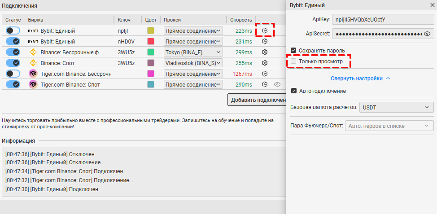Viewport: 437px width, 214px height.
Task: Pick the green swatch for Binance: Бессрочные ф.
Action: [151, 52]
